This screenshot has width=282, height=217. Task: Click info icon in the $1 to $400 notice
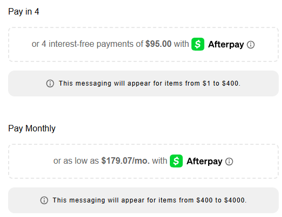click(50, 83)
